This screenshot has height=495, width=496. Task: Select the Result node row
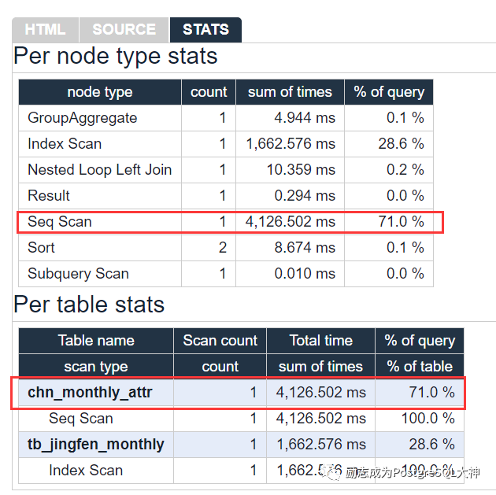226,196
